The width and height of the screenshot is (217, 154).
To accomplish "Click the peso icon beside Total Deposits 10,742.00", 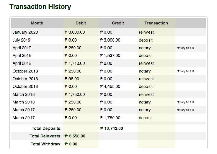I will point(102,128).
